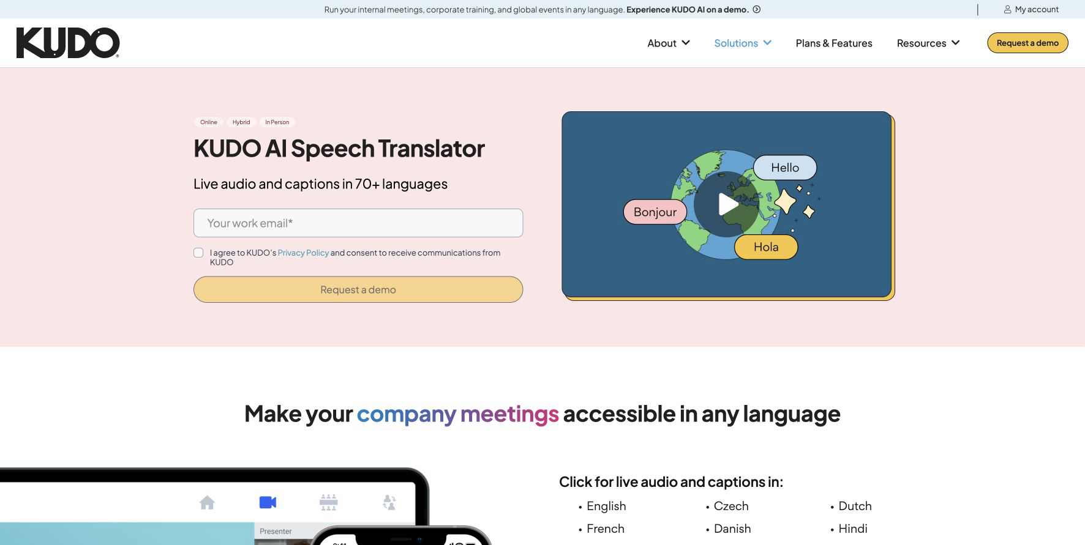The width and height of the screenshot is (1085, 545).
Task: Click the circled arrow icon after demo banner
Action: (x=757, y=9)
